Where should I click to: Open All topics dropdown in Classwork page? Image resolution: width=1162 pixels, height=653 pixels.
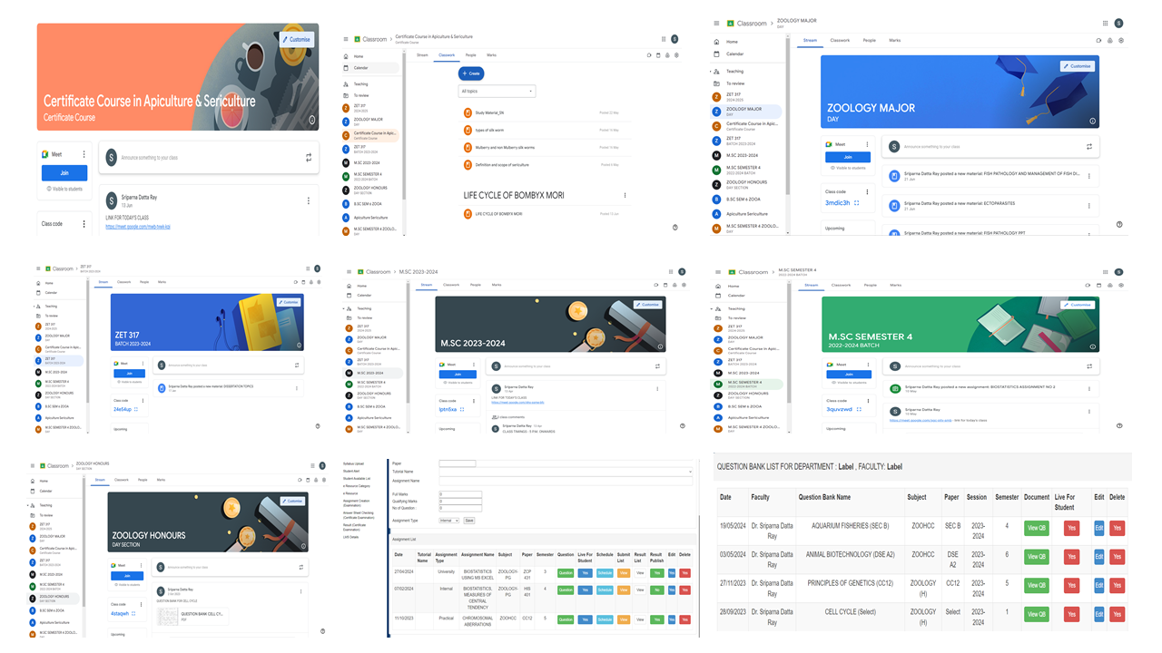pos(497,91)
